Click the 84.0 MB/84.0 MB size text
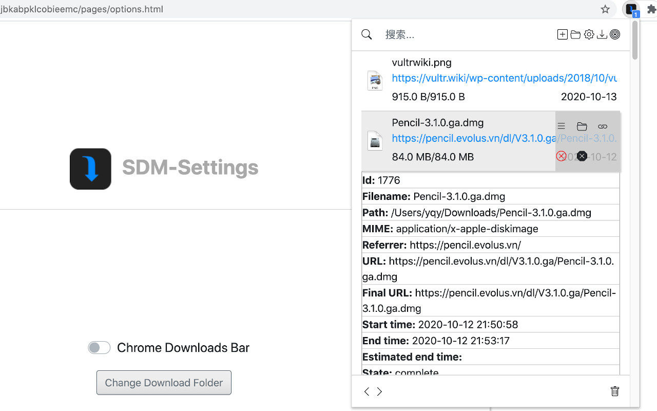 click(433, 157)
